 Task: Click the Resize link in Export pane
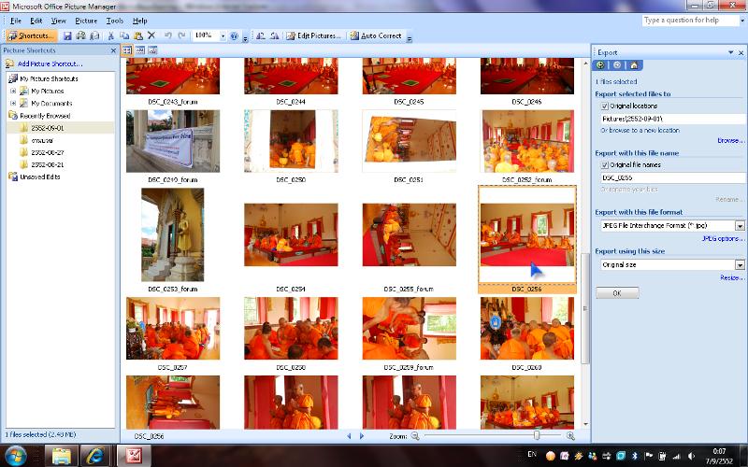coord(731,277)
